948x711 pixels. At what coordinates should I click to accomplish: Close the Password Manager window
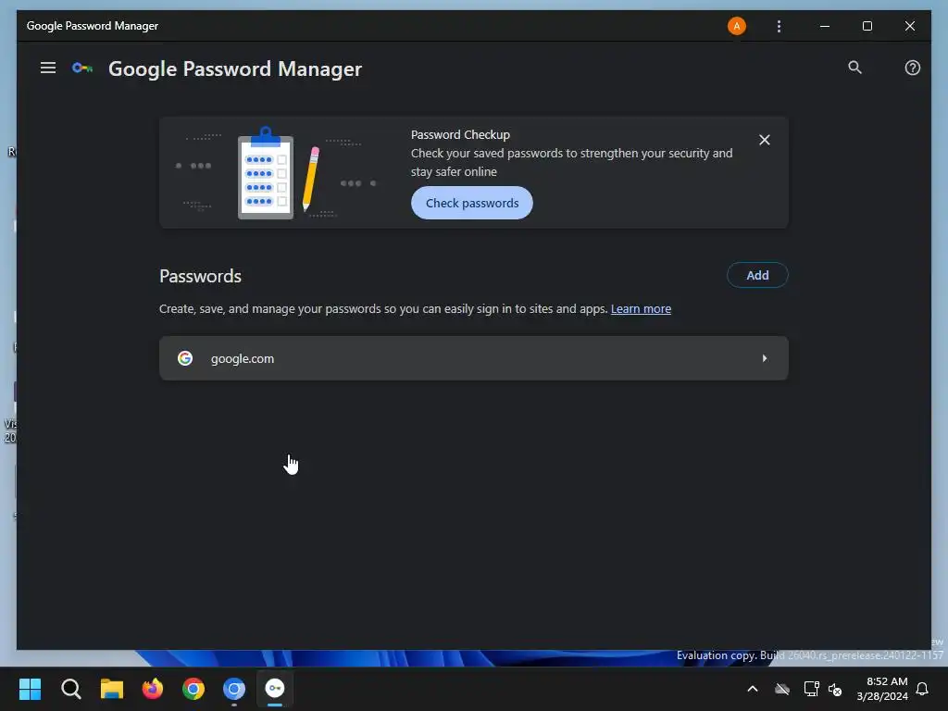(x=909, y=26)
